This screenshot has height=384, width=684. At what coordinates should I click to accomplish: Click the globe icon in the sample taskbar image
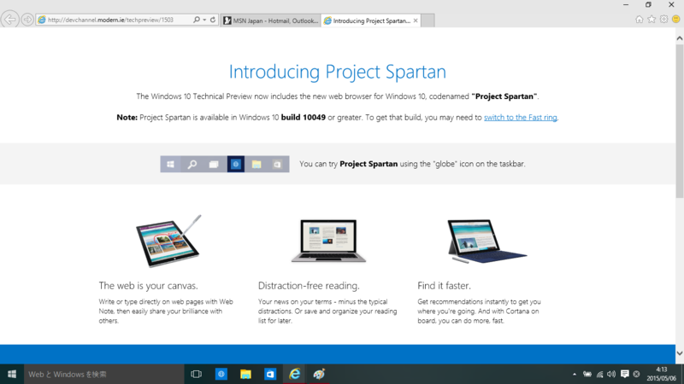click(x=236, y=164)
